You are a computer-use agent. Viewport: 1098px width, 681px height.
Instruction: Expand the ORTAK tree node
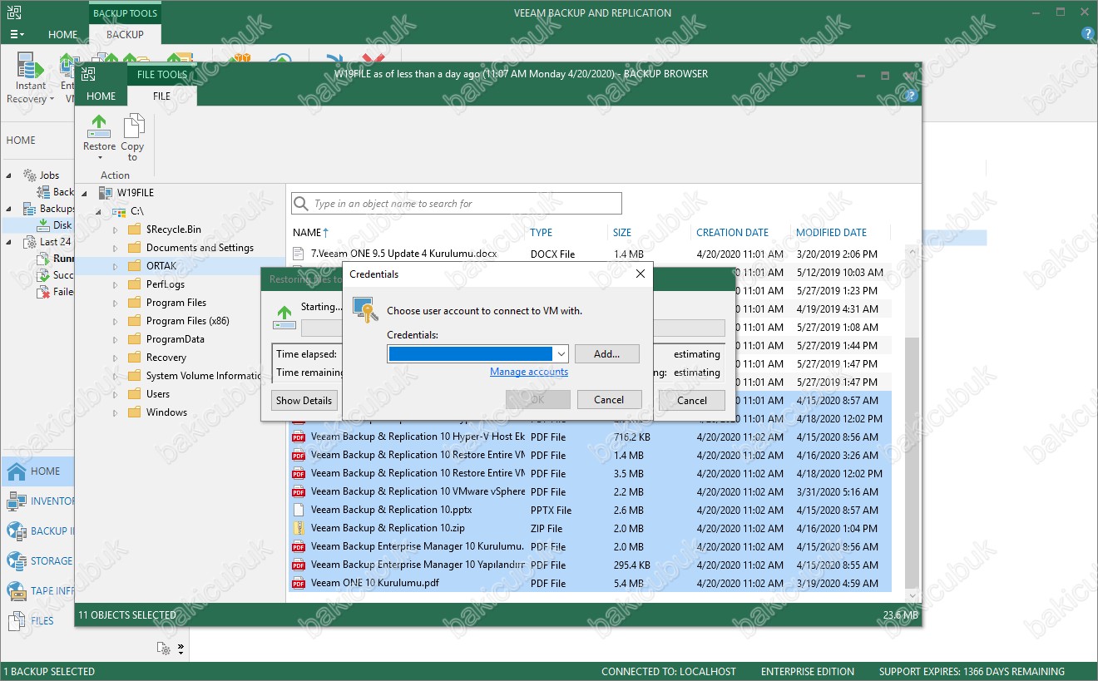point(116,266)
